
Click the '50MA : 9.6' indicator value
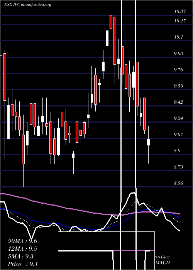22,241
